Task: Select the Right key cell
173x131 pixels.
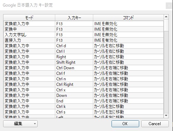Action: [x=74, y=57]
